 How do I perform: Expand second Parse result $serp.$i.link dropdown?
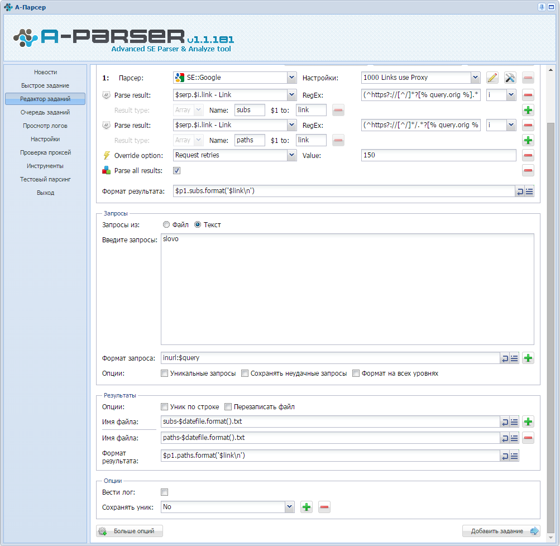(292, 125)
